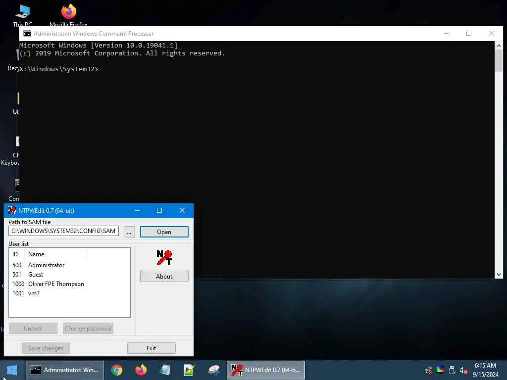The height and width of the screenshot is (380, 507).
Task: Click the muted volume tray icon
Action: click(463, 371)
